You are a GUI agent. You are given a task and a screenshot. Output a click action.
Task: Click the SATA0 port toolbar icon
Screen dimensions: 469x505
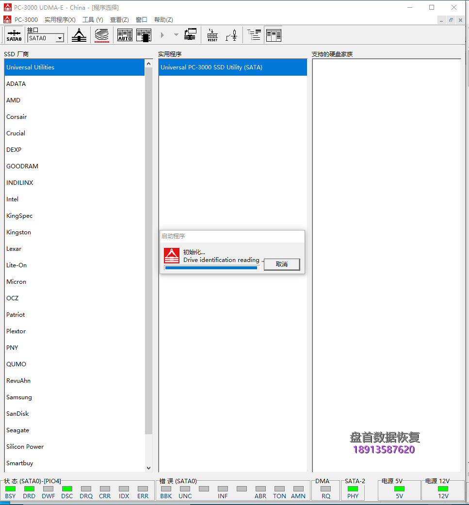(14, 35)
